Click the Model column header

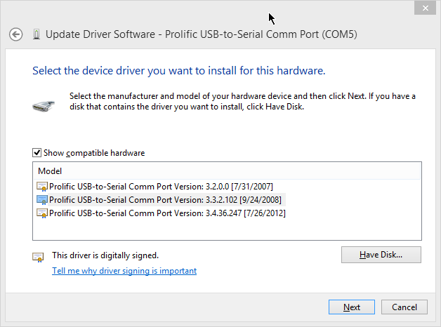pos(50,171)
